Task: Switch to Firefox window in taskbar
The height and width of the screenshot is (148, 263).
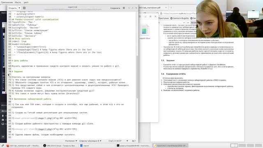Action: [23, 146]
